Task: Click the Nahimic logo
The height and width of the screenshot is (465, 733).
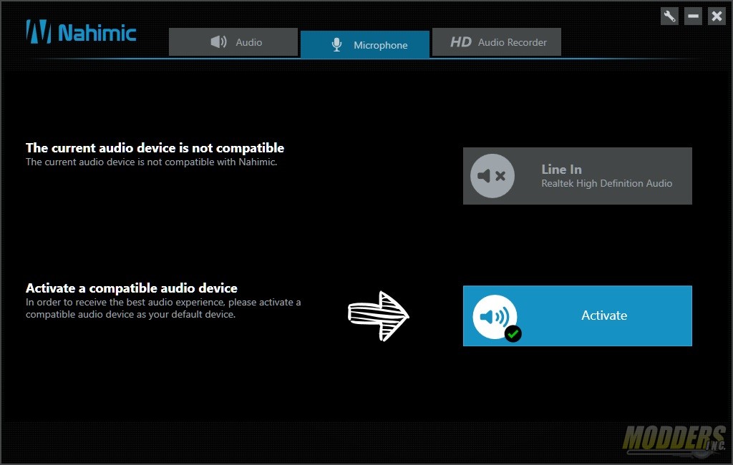Action: [81, 31]
